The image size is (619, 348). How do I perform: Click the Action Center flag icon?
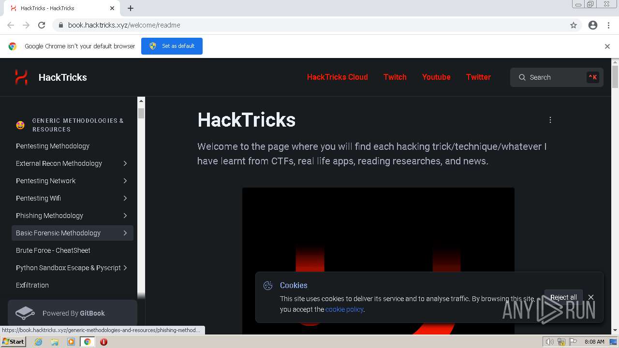click(x=574, y=342)
